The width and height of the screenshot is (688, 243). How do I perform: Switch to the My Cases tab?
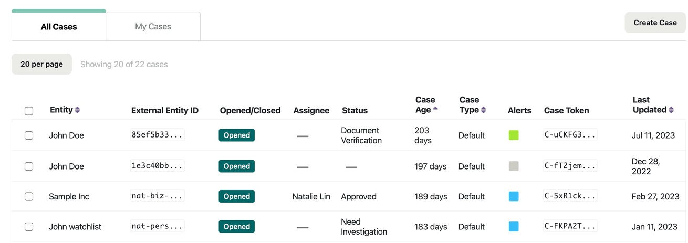click(x=153, y=26)
